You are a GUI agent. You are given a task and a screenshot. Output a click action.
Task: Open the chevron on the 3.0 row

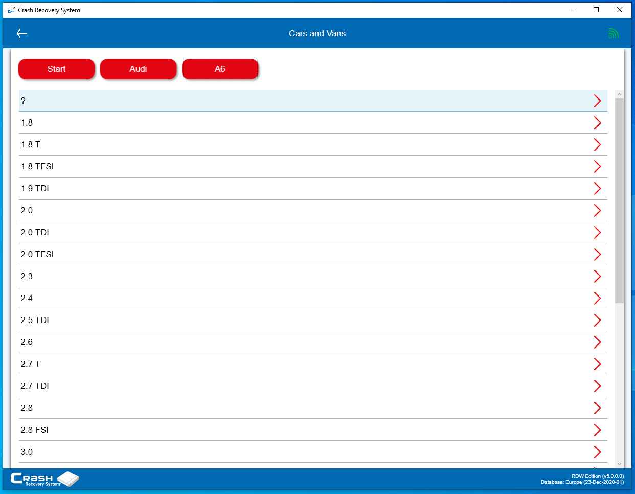pos(597,452)
